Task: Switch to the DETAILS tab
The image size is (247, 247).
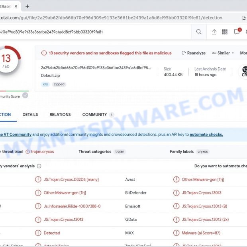Action: coord(30,115)
